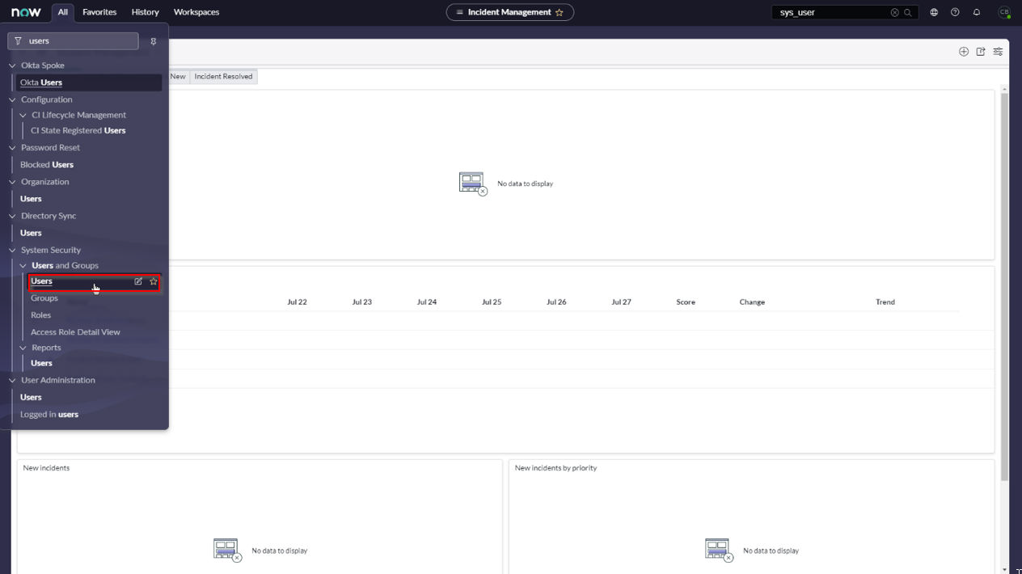Open the Groups module link
Screen dimensions: 1022x574
(44, 298)
